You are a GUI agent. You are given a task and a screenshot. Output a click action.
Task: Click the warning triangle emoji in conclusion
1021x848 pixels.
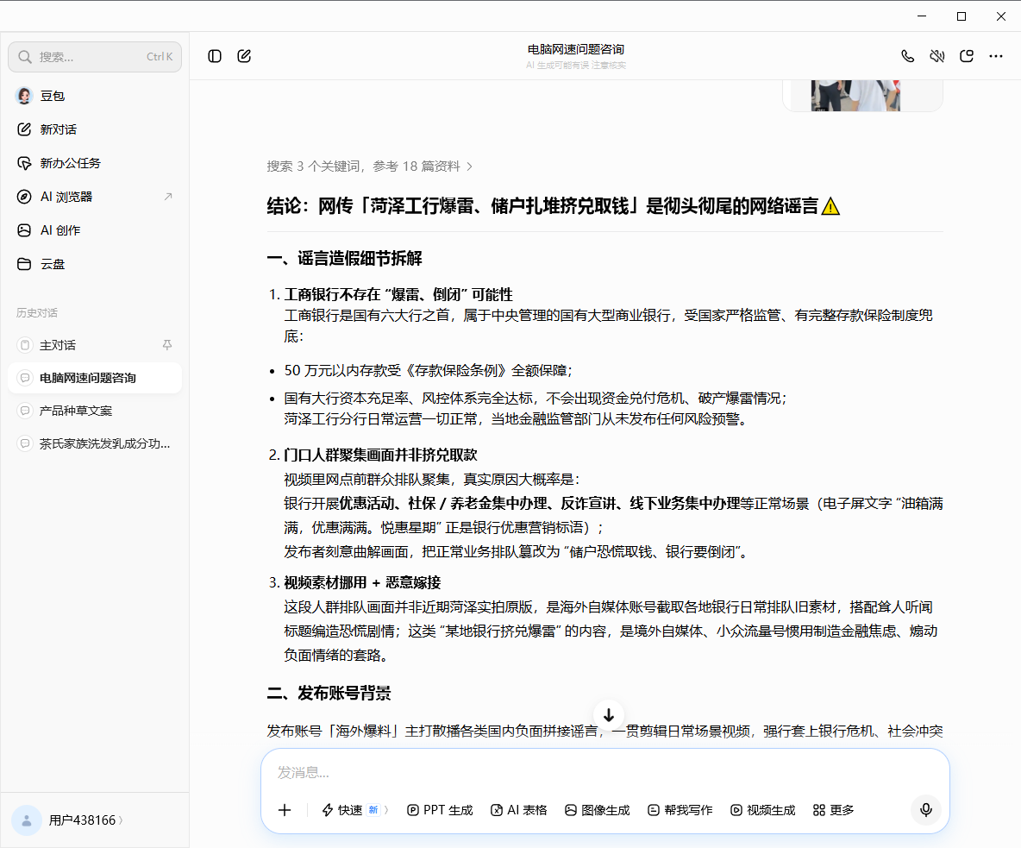tap(831, 206)
